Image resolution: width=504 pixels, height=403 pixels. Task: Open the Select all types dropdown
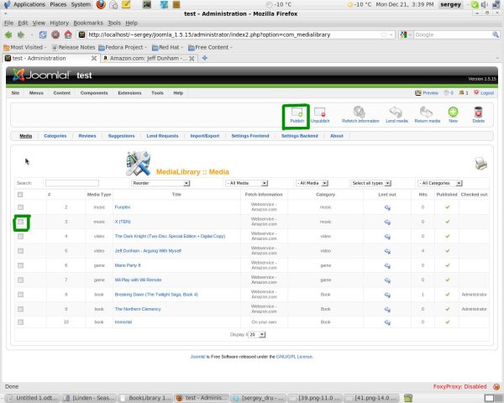[370, 183]
